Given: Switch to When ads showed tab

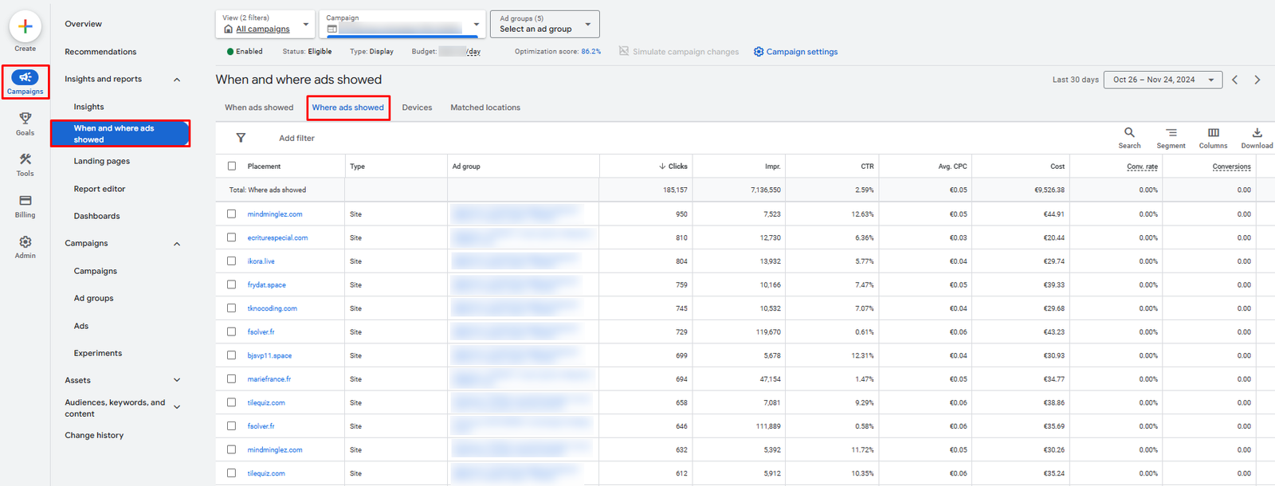Looking at the screenshot, I should (x=259, y=108).
